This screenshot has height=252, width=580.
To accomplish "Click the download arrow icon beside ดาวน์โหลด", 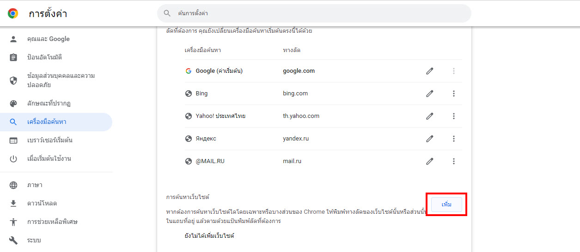I will coord(13,203).
